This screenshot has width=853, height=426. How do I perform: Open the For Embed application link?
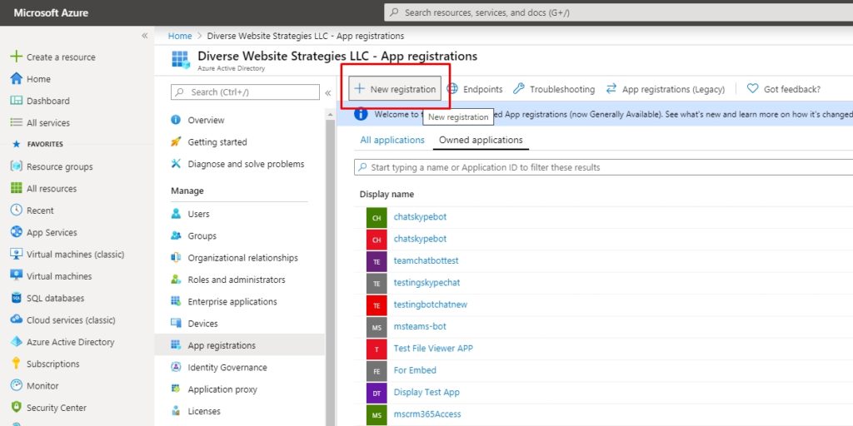(415, 370)
